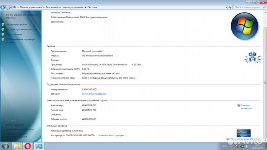This screenshot has width=267, height=150.
Task: Click Изменить параметры link
Action: coord(246,107)
